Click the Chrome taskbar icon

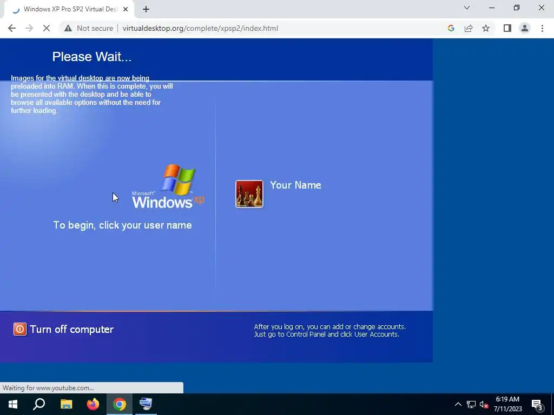click(120, 404)
